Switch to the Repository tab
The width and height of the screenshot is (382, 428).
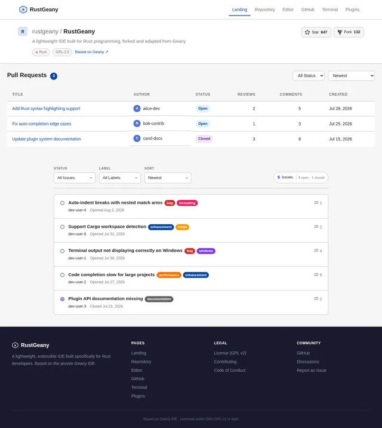click(x=265, y=10)
